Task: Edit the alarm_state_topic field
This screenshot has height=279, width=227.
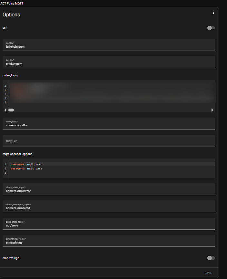Action: (109, 189)
